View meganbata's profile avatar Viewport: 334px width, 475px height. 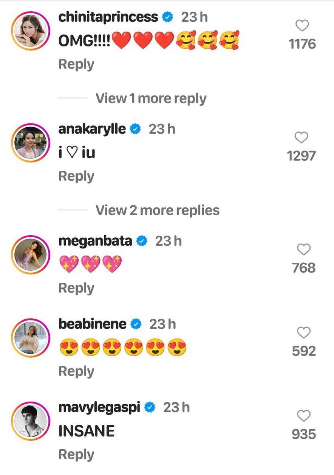point(31,254)
